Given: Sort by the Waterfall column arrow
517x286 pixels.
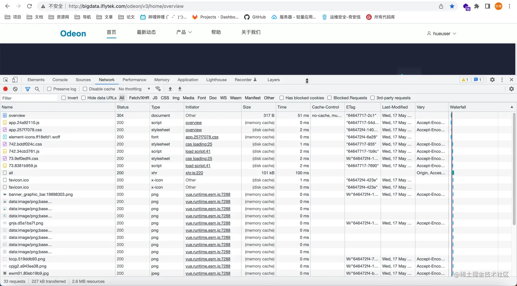Looking at the screenshot, I should tap(512, 107).
